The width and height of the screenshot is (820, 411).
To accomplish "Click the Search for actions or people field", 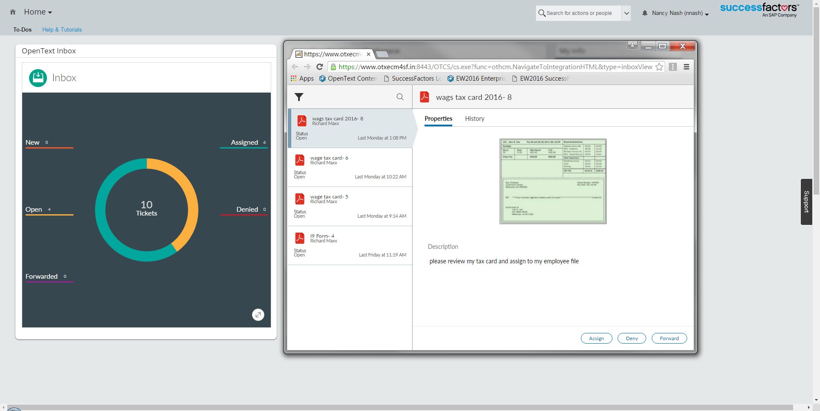I will click(x=579, y=13).
